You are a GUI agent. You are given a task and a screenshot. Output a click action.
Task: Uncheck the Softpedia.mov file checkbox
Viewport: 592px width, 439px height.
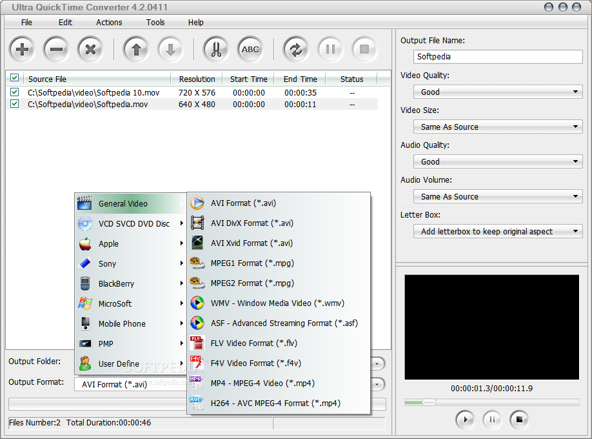point(15,103)
